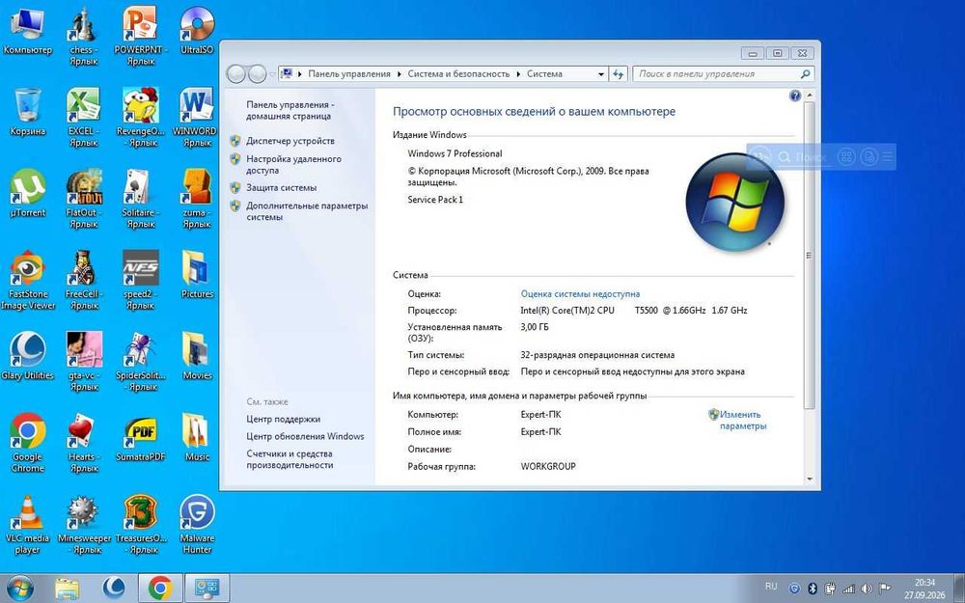The width and height of the screenshot is (965, 603).
Task: Open Центр обновления Windows link
Action: [x=305, y=436]
